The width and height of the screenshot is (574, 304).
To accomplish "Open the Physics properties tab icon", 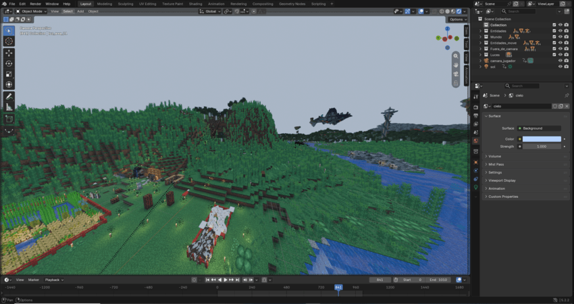I will (475, 171).
